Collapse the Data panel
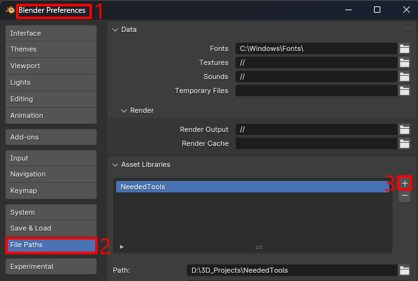 (x=115, y=29)
